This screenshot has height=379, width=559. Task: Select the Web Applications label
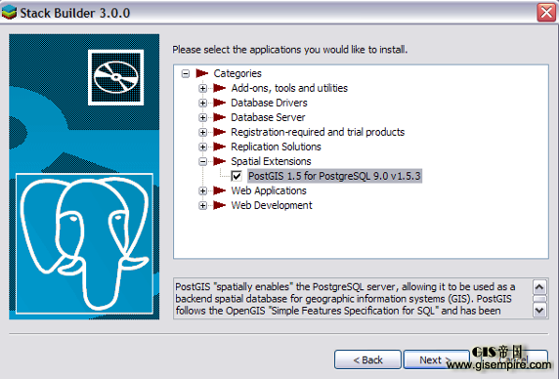click(x=269, y=190)
